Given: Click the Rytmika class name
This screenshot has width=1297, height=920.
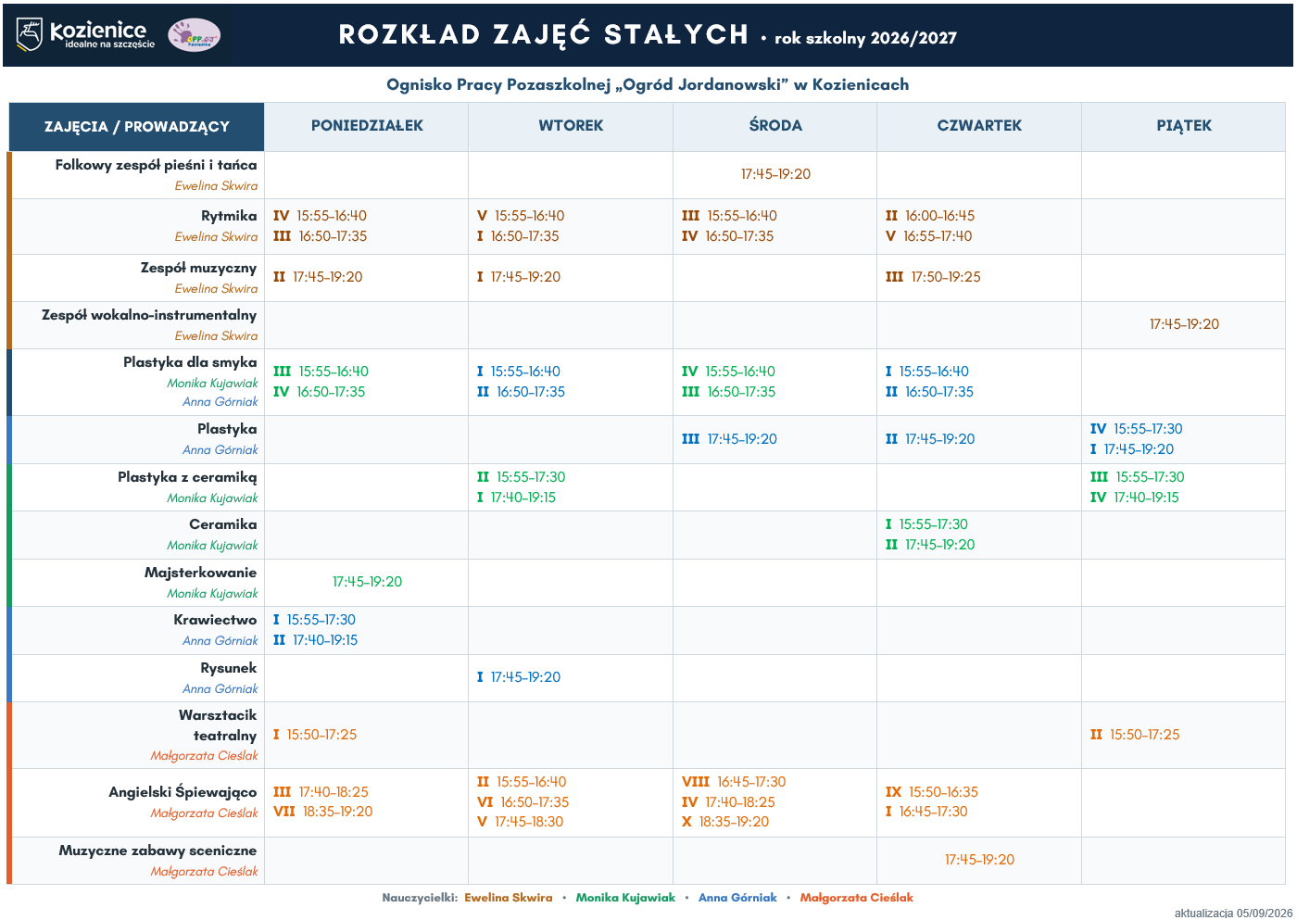Looking at the screenshot, I should (x=229, y=216).
